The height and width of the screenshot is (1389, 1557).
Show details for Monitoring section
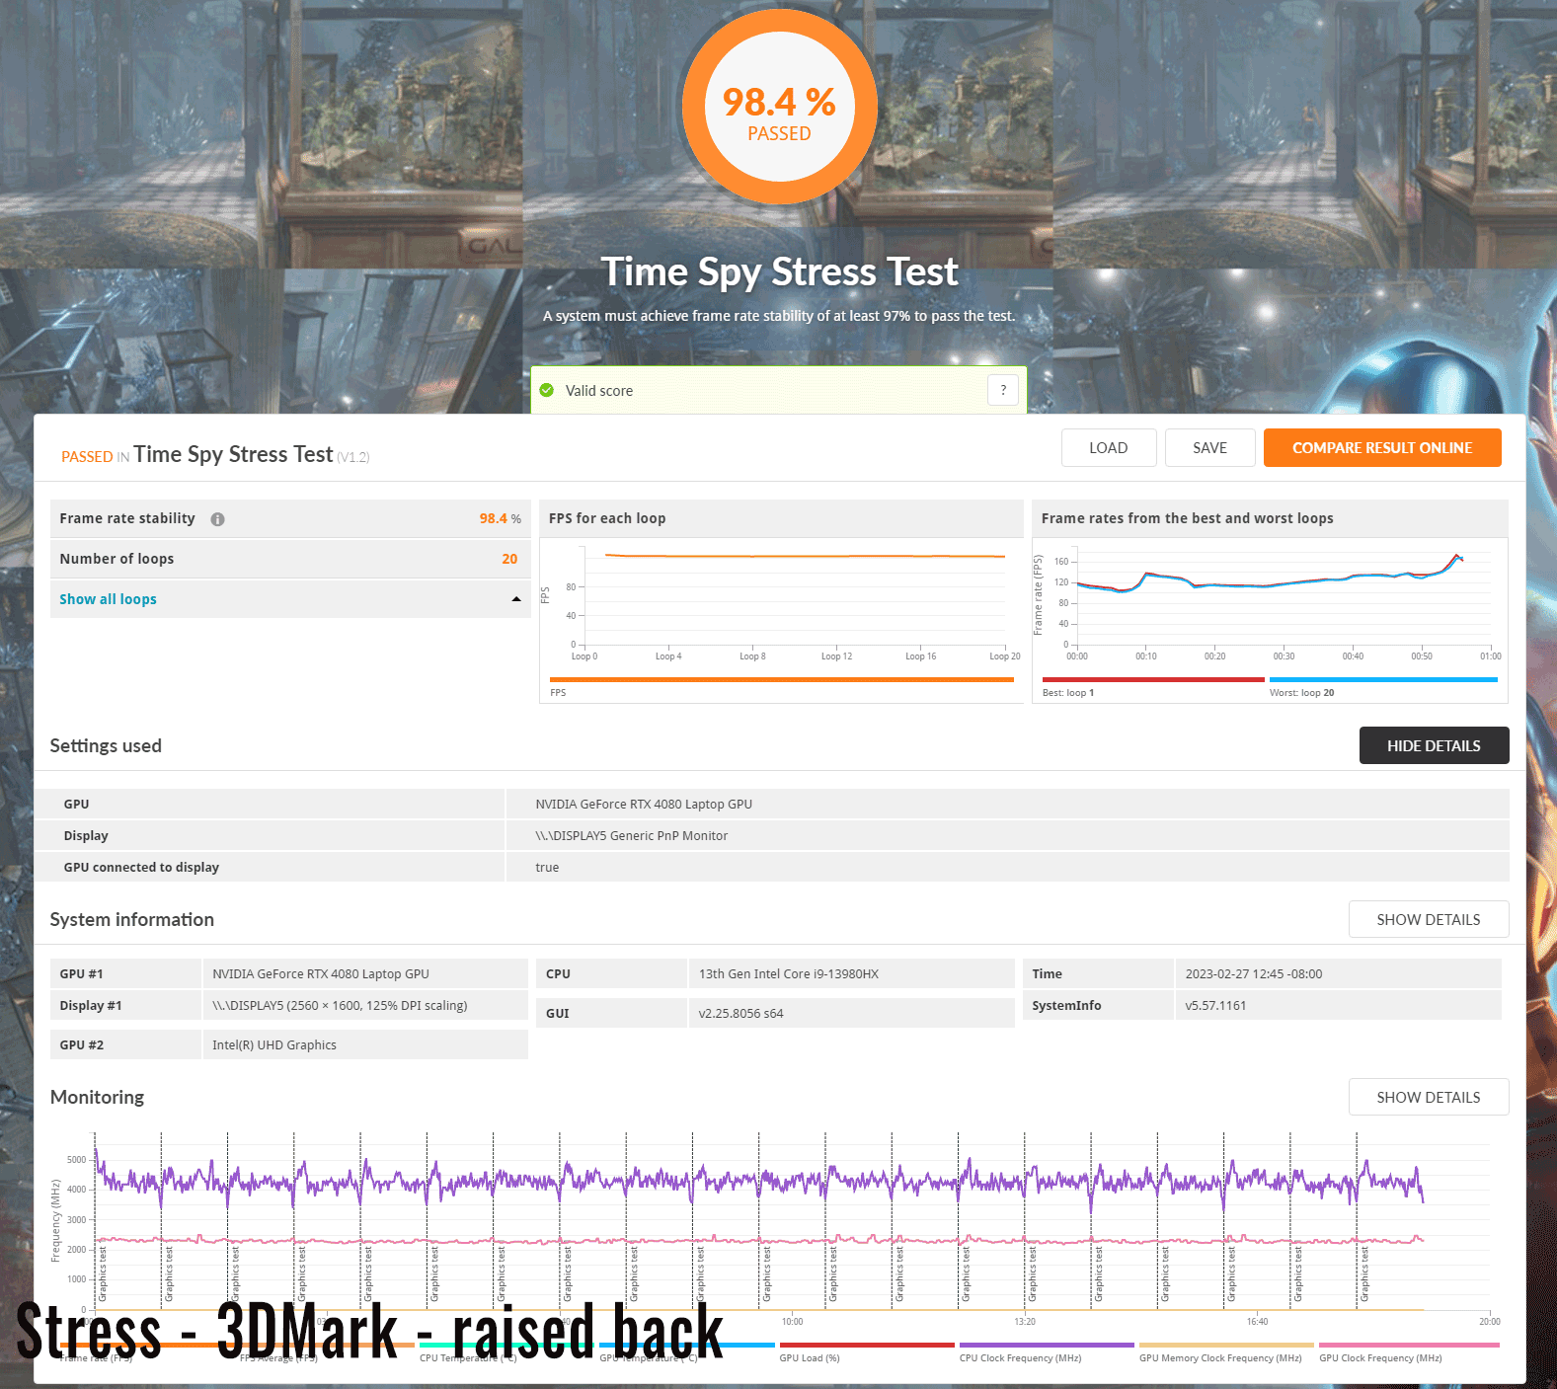coord(1429,1097)
